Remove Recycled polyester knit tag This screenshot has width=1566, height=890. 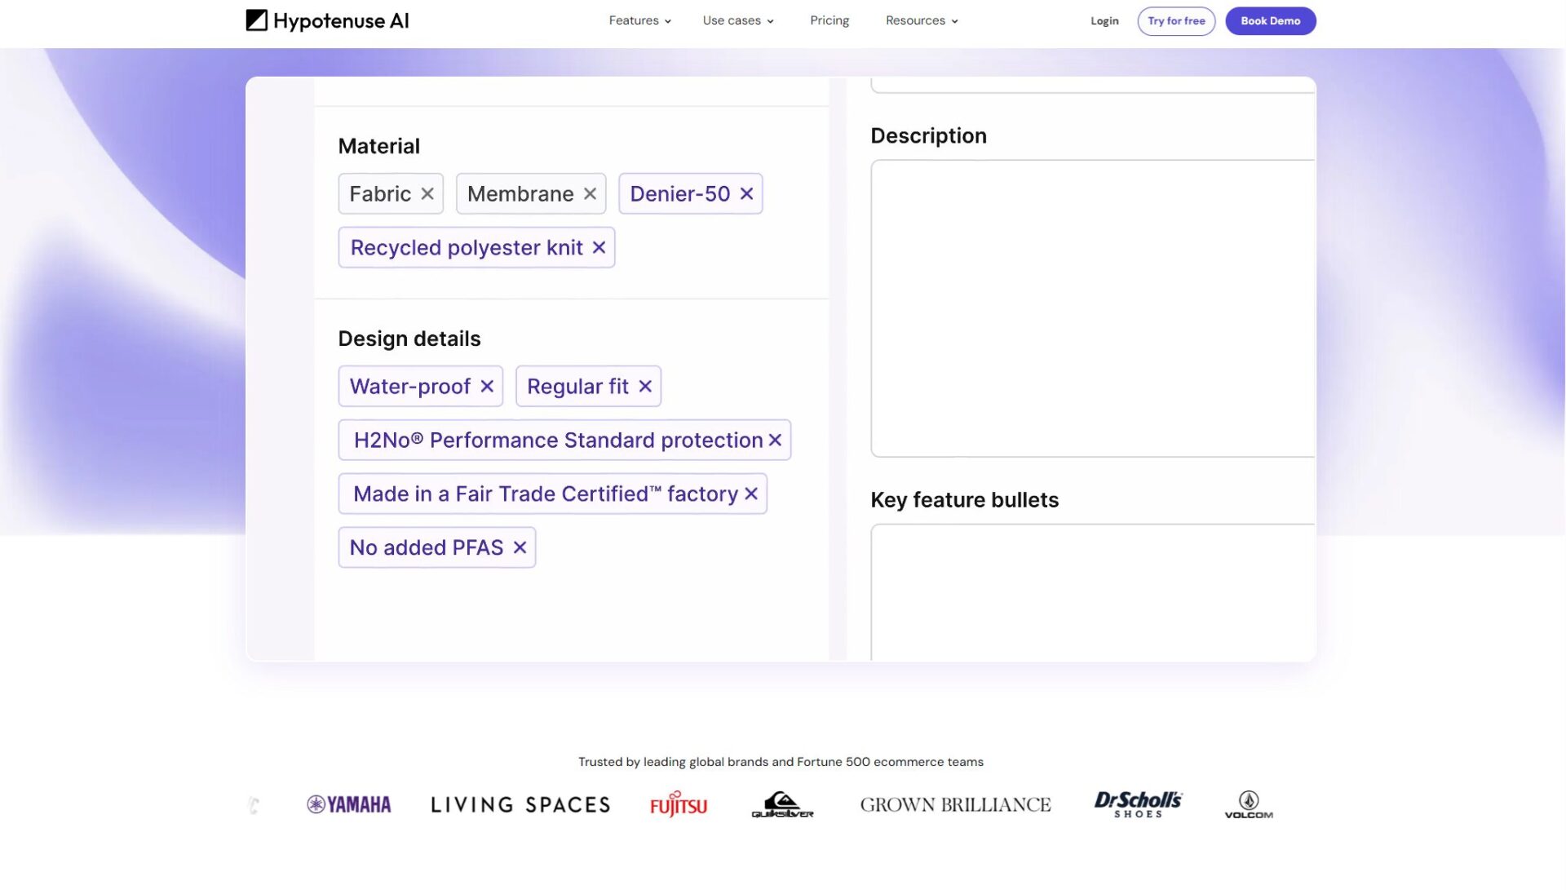point(599,248)
